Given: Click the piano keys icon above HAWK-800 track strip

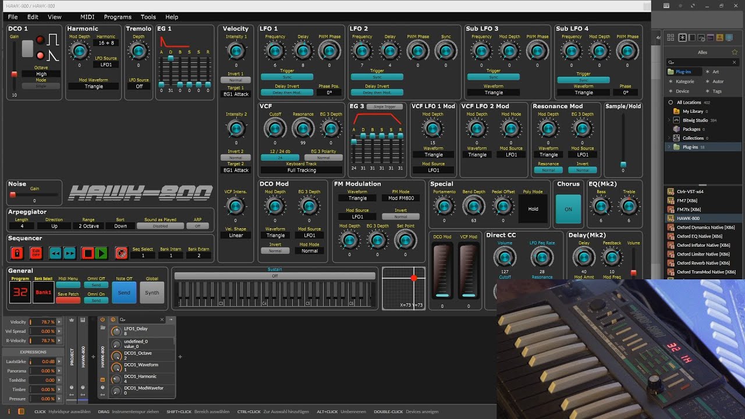Looking at the screenshot, I should pos(83,319).
